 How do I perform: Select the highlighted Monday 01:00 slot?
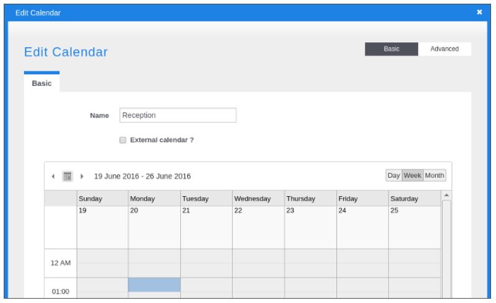[154, 284]
